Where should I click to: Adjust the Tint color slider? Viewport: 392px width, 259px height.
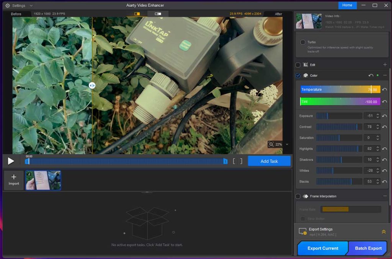340,102
